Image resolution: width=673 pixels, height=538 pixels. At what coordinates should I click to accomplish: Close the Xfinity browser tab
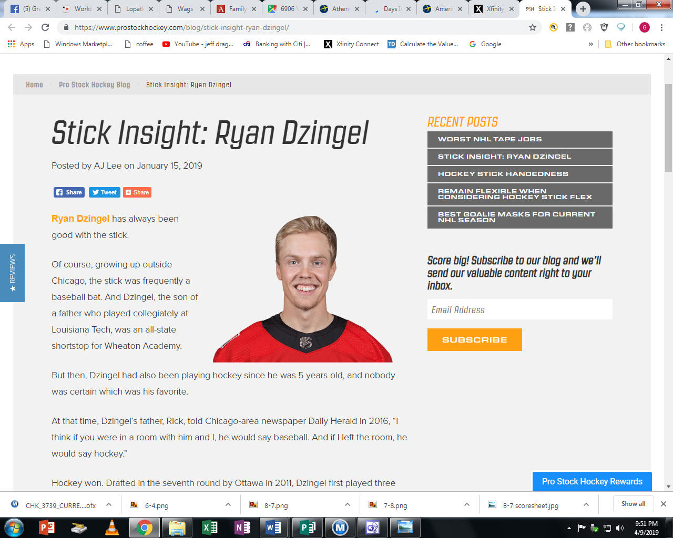(512, 9)
